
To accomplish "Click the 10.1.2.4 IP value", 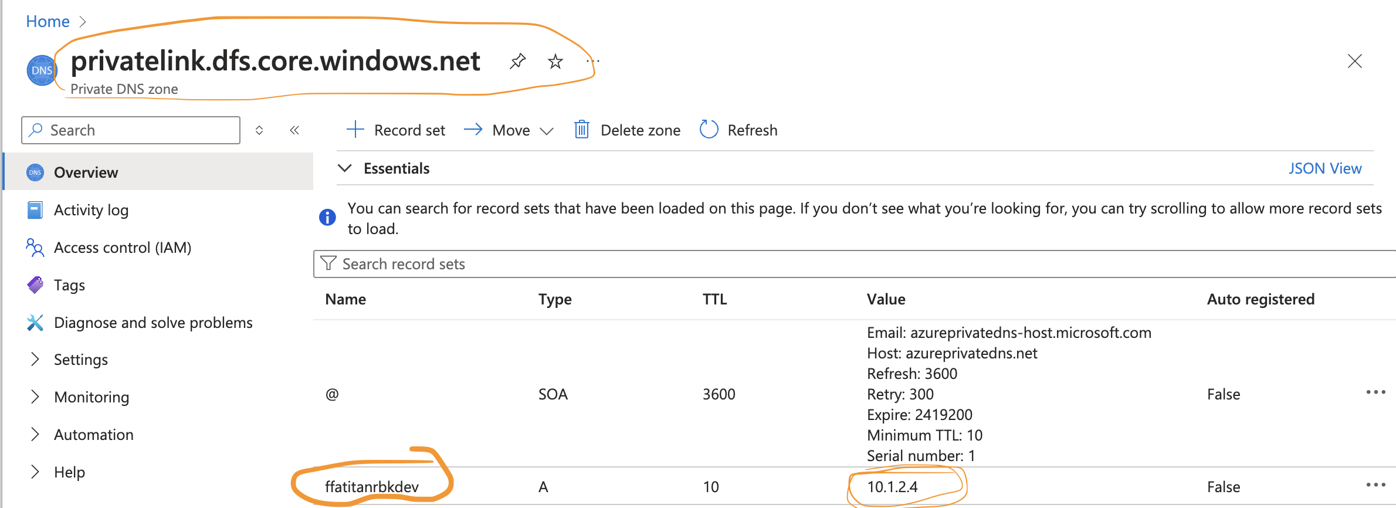I will 893,487.
